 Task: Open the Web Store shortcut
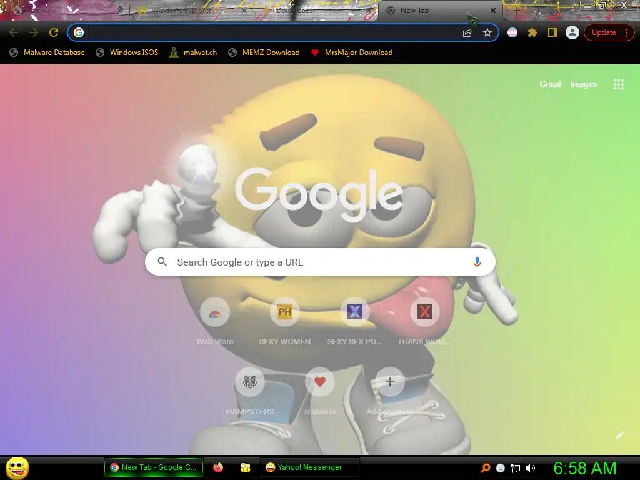pyautogui.click(x=215, y=322)
